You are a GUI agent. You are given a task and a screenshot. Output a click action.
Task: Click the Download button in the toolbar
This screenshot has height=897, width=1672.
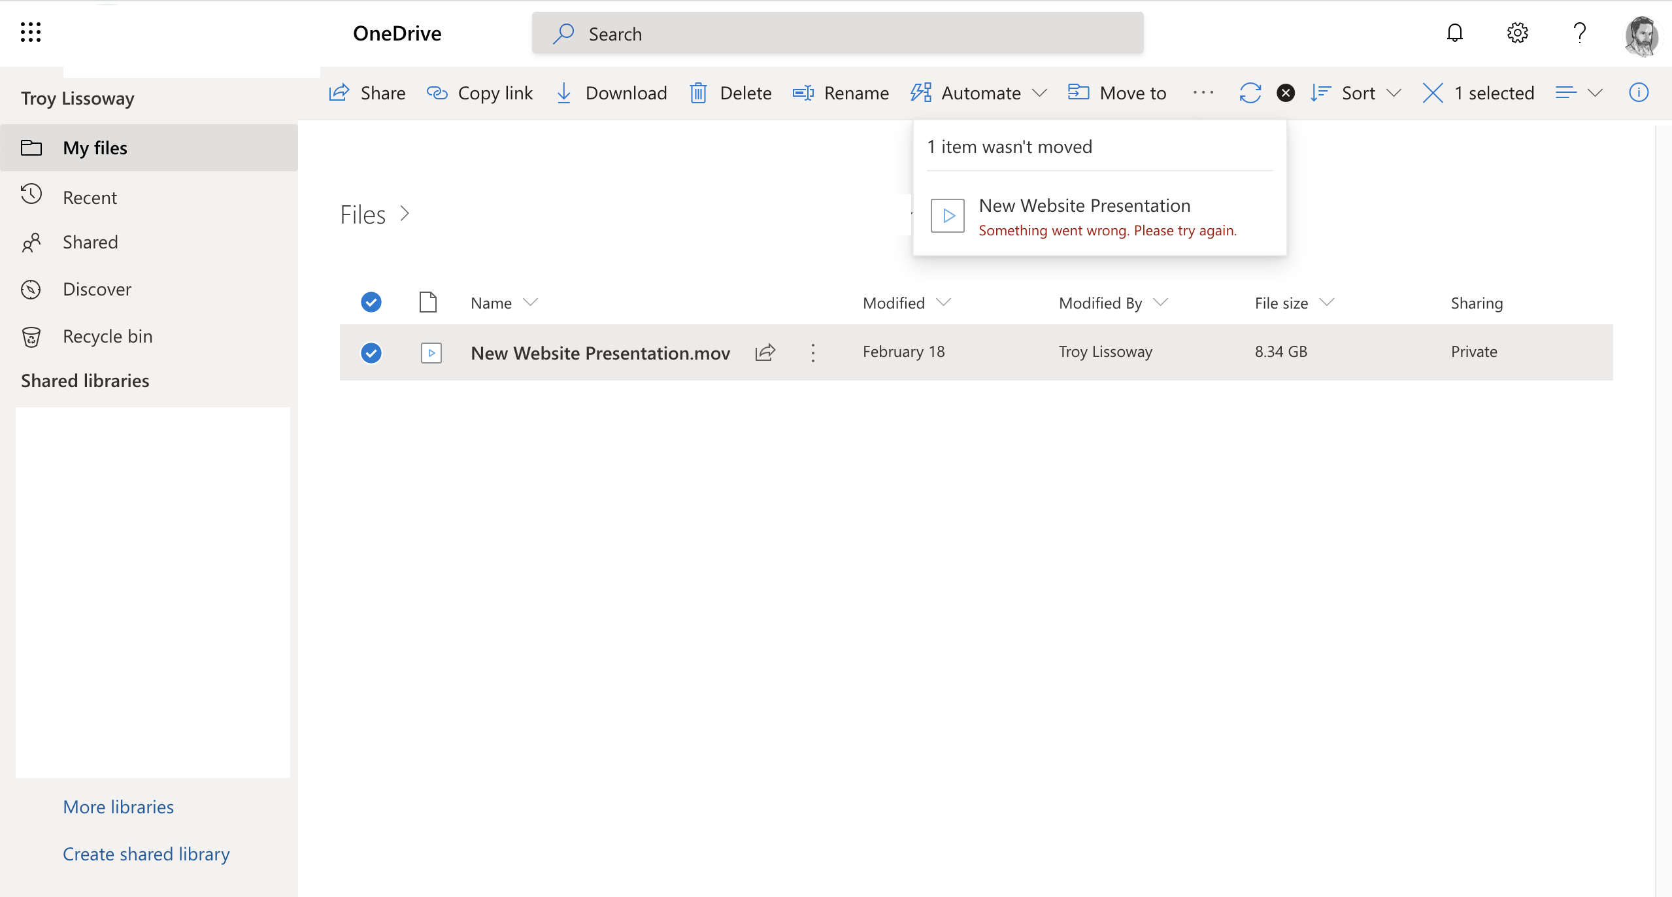(612, 93)
